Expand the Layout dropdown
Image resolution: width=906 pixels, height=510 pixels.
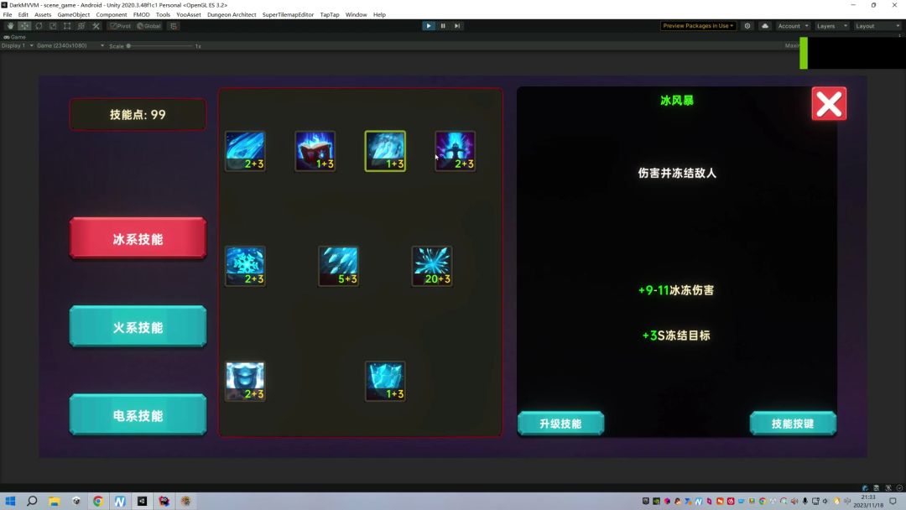pos(876,26)
